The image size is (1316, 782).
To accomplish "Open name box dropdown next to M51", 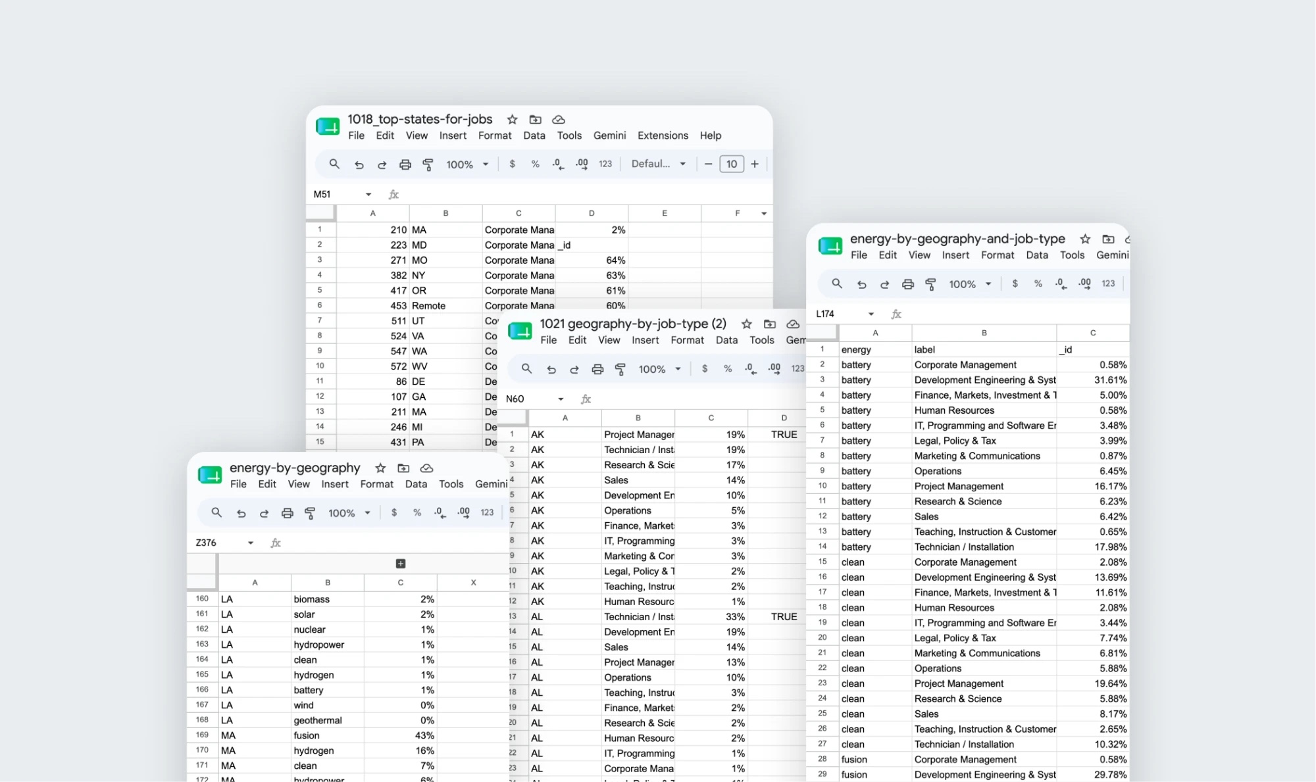I will (368, 194).
